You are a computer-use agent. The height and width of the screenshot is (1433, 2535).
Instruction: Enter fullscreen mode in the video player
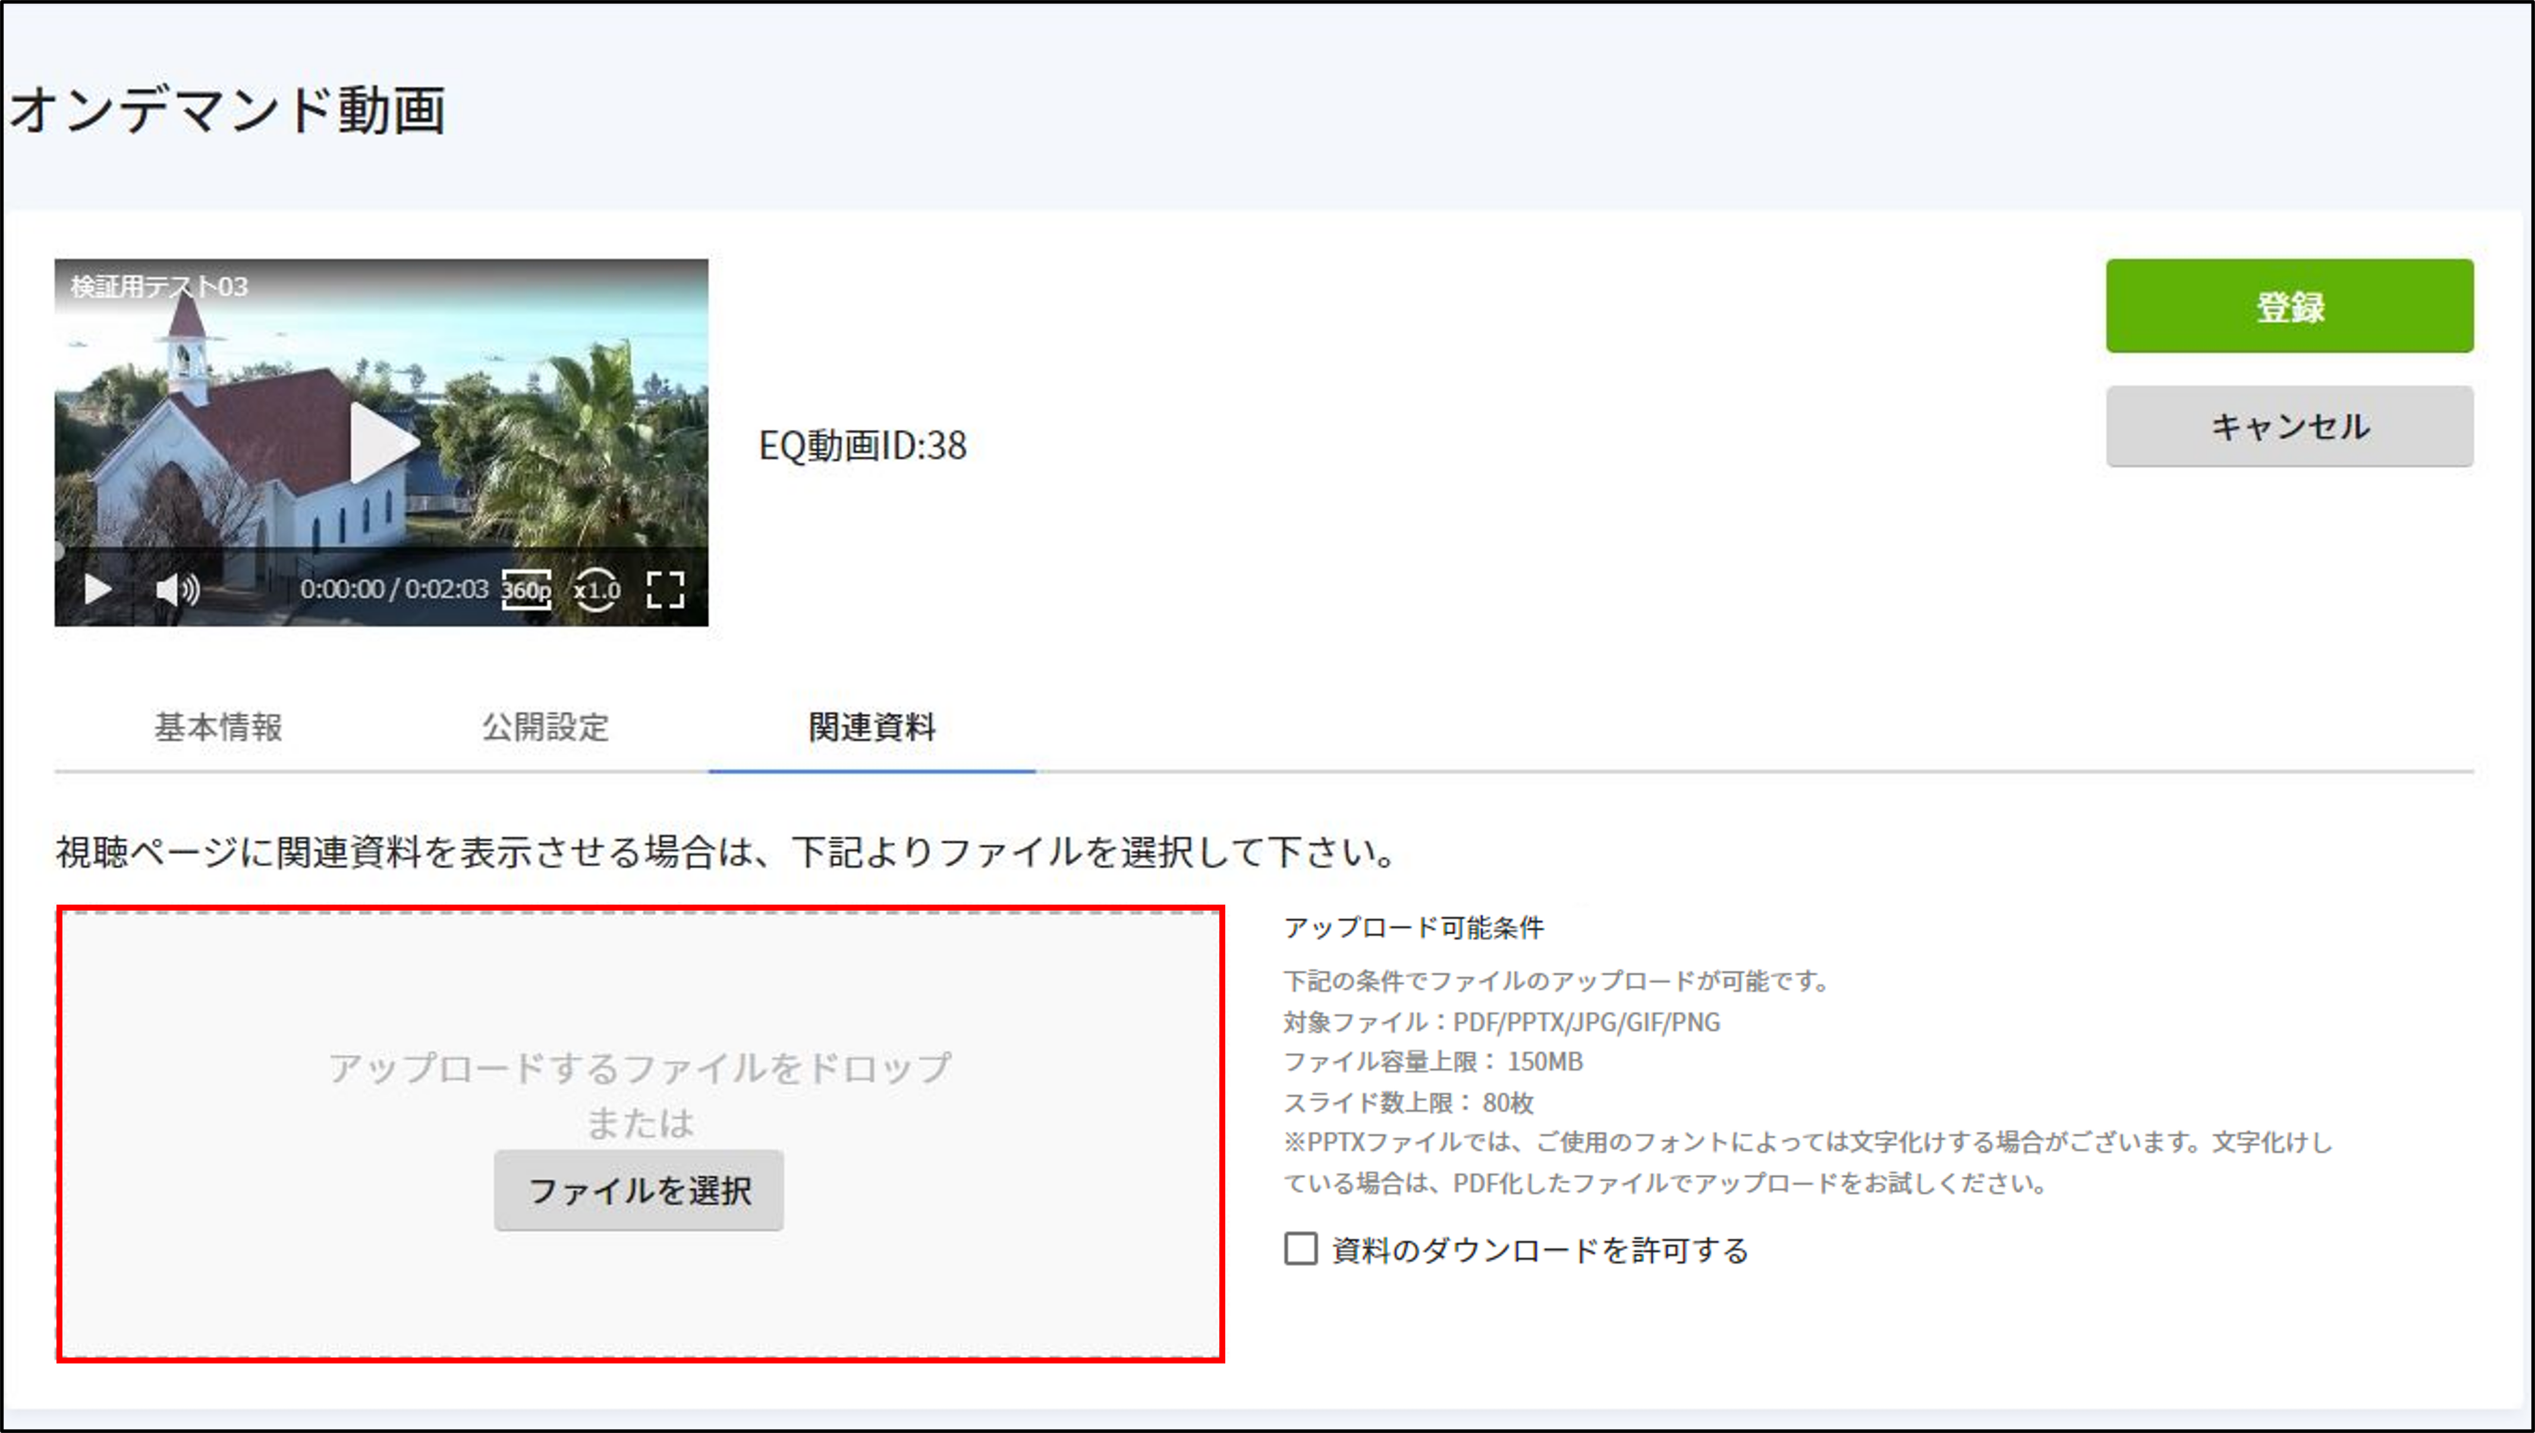[x=665, y=590]
